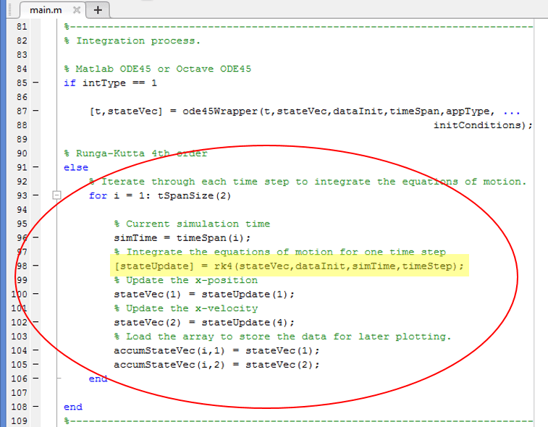Click breakpoint marker for line 100
The width and height of the screenshot is (548, 427).
[x=35, y=295]
